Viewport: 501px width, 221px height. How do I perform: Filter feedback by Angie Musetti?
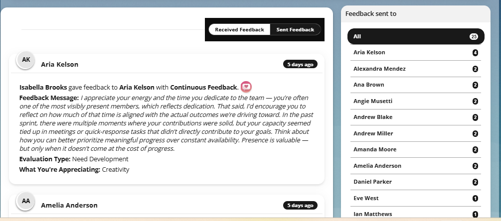click(x=416, y=101)
